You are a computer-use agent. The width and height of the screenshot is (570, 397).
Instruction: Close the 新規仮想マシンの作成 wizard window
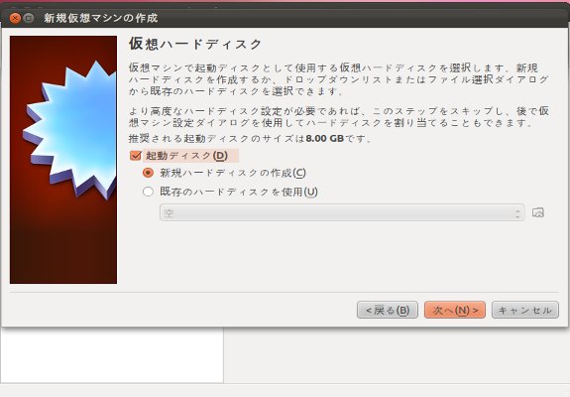click(15, 18)
